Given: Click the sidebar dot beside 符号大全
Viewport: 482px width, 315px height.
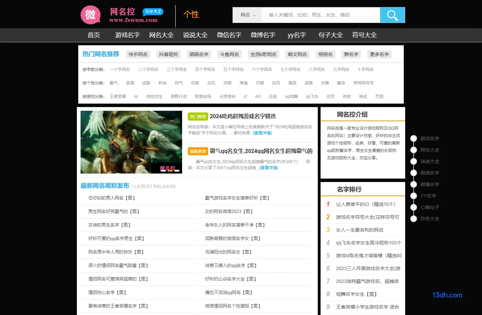Looking at the screenshot, I should 414,219.
